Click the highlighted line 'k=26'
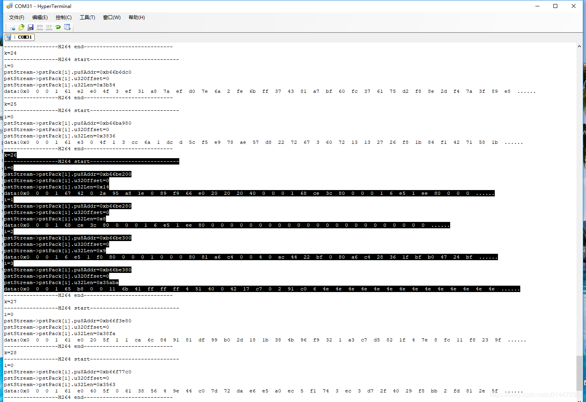 10,155
